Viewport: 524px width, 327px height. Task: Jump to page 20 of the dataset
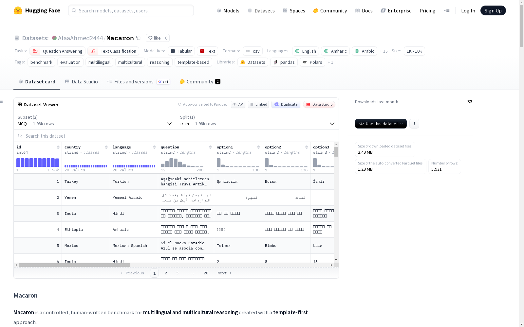point(206,273)
